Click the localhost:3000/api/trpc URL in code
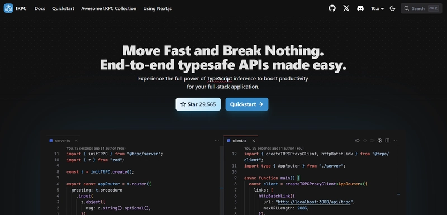The width and height of the screenshot is (447, 215). click(315, 202)
